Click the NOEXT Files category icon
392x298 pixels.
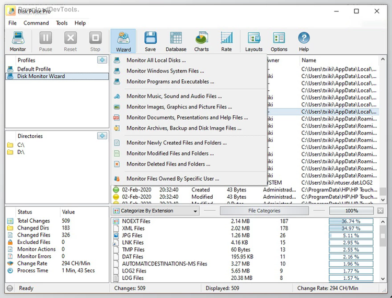tap(116, 221)
